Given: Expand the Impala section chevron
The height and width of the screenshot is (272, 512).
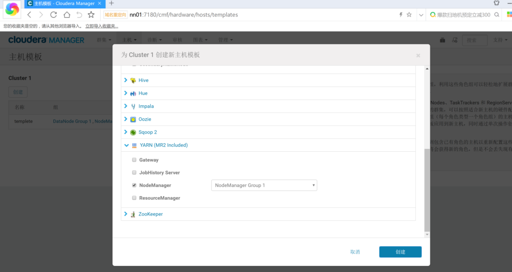Looking at the screenshot, I should tap(126, 106).
